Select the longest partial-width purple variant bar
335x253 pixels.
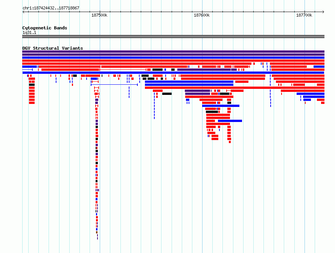[204, 70]
